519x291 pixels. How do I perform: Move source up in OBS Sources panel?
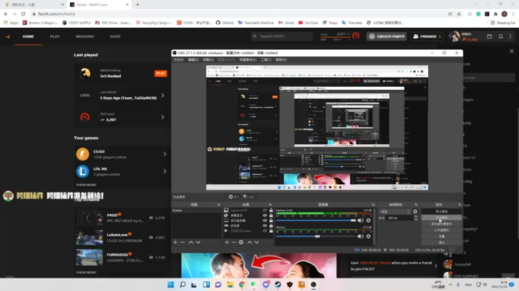[x=250, y=242]
